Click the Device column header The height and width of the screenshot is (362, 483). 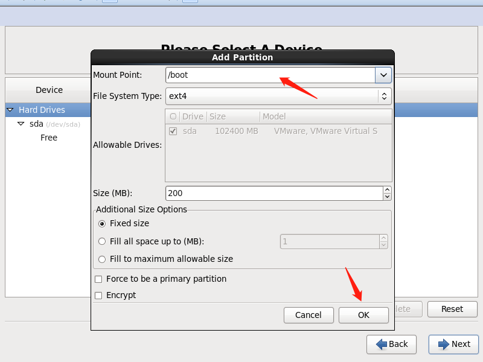(x=49, y=90)
